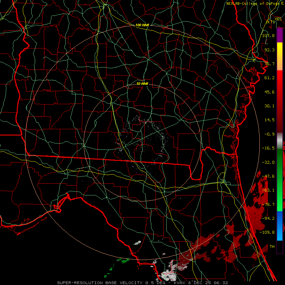
Task: Click the [KT] units label
Action: [x=270, y=22]
